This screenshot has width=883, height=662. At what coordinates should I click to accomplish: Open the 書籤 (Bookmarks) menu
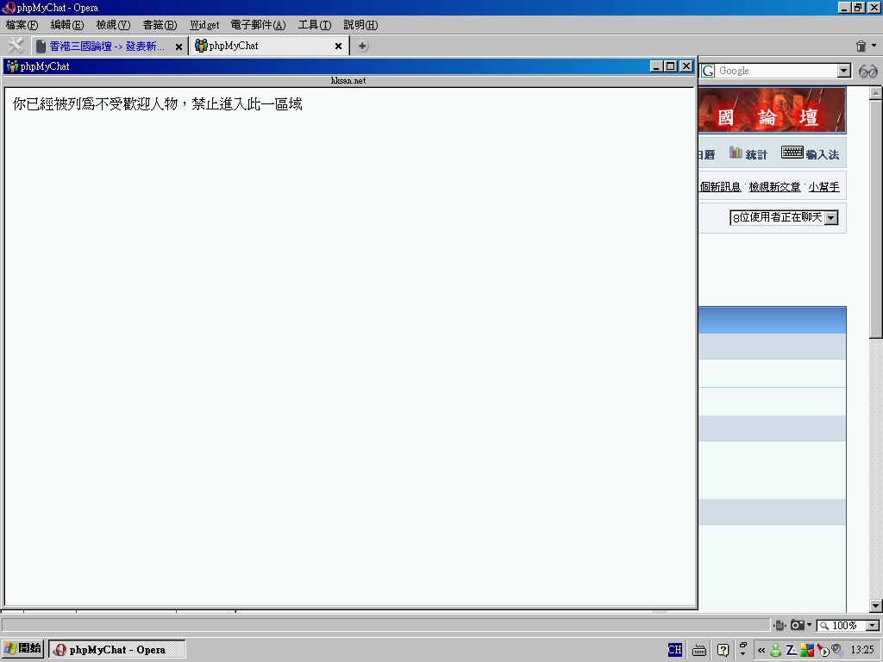click(x=160, y=25)
